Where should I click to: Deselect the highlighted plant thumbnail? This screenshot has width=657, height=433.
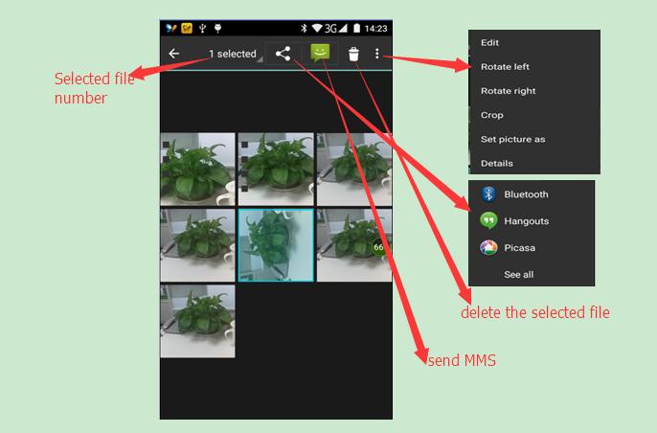[x=276, y=245]
